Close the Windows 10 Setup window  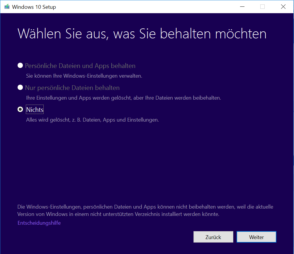(x=283, y=7)
